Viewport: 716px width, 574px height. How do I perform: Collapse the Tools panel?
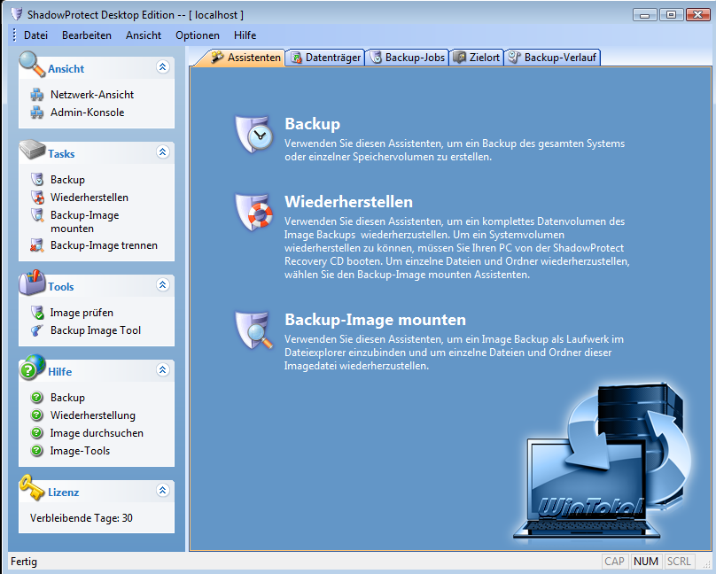(x=162, y=285)
